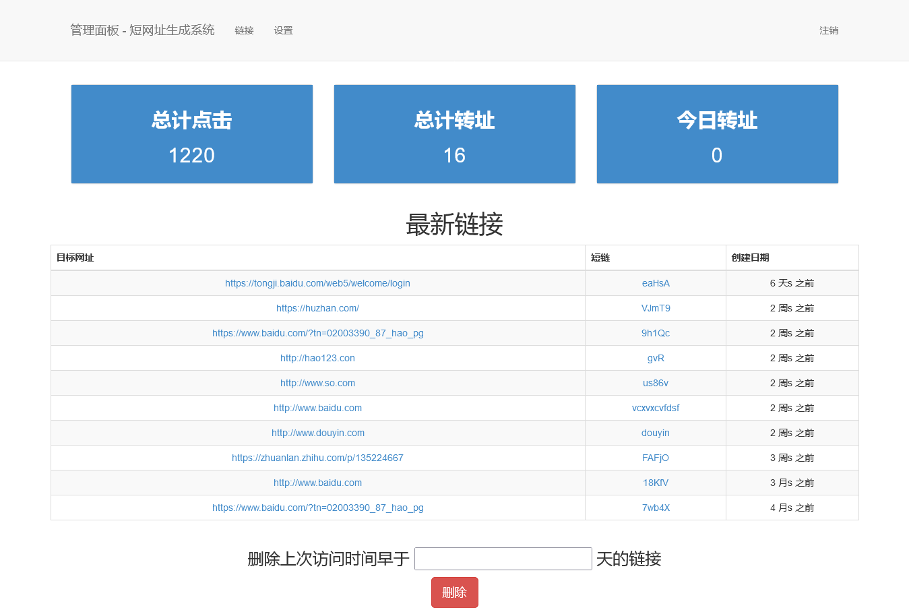This screenshot has height=608, width=909.
Task: Click short link 9h1Qc
Action: [655, 333]
